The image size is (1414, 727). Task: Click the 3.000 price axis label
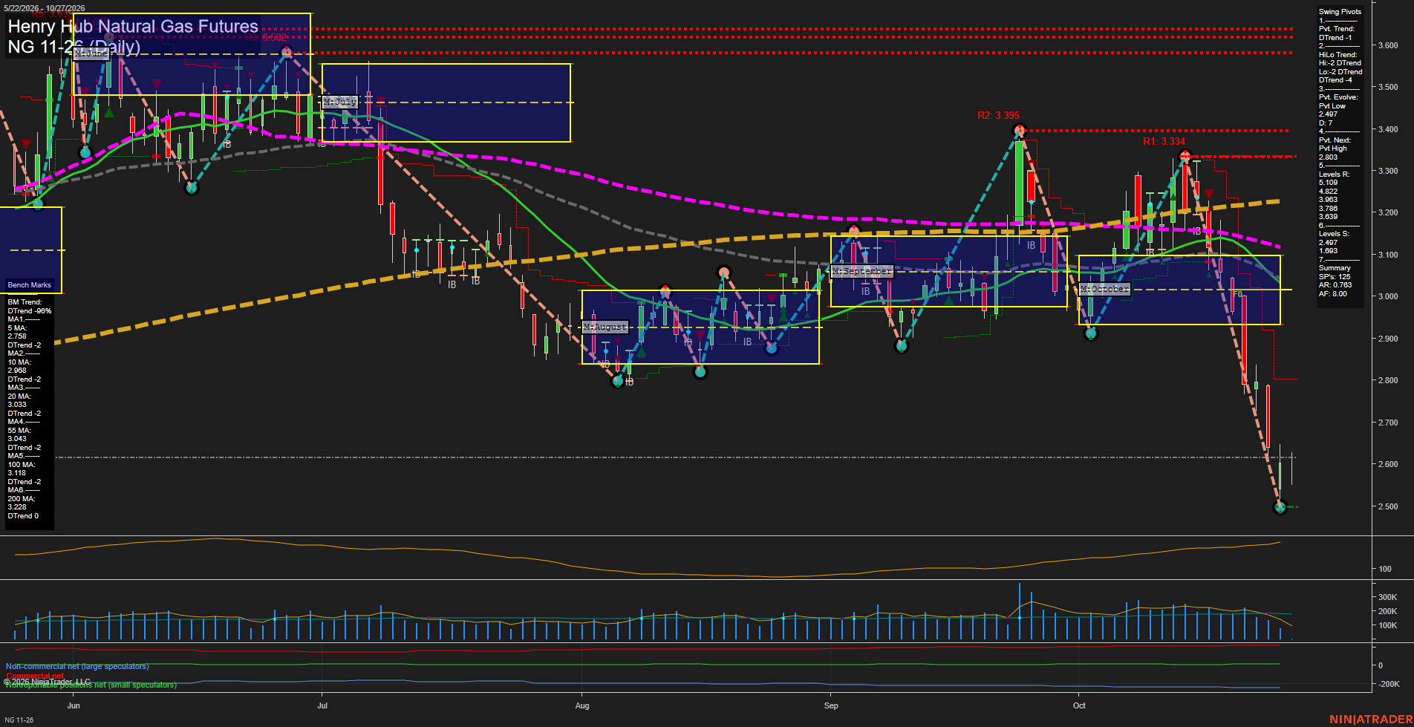(1388, 297)
